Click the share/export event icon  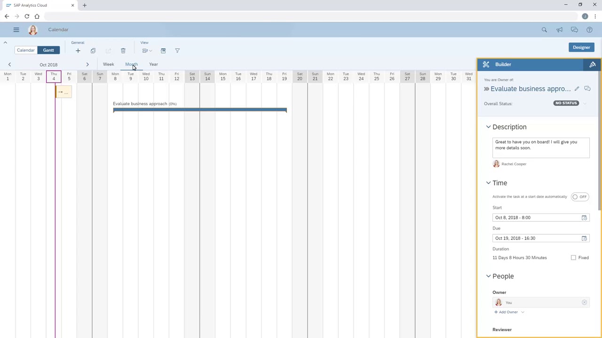point(108,51)
